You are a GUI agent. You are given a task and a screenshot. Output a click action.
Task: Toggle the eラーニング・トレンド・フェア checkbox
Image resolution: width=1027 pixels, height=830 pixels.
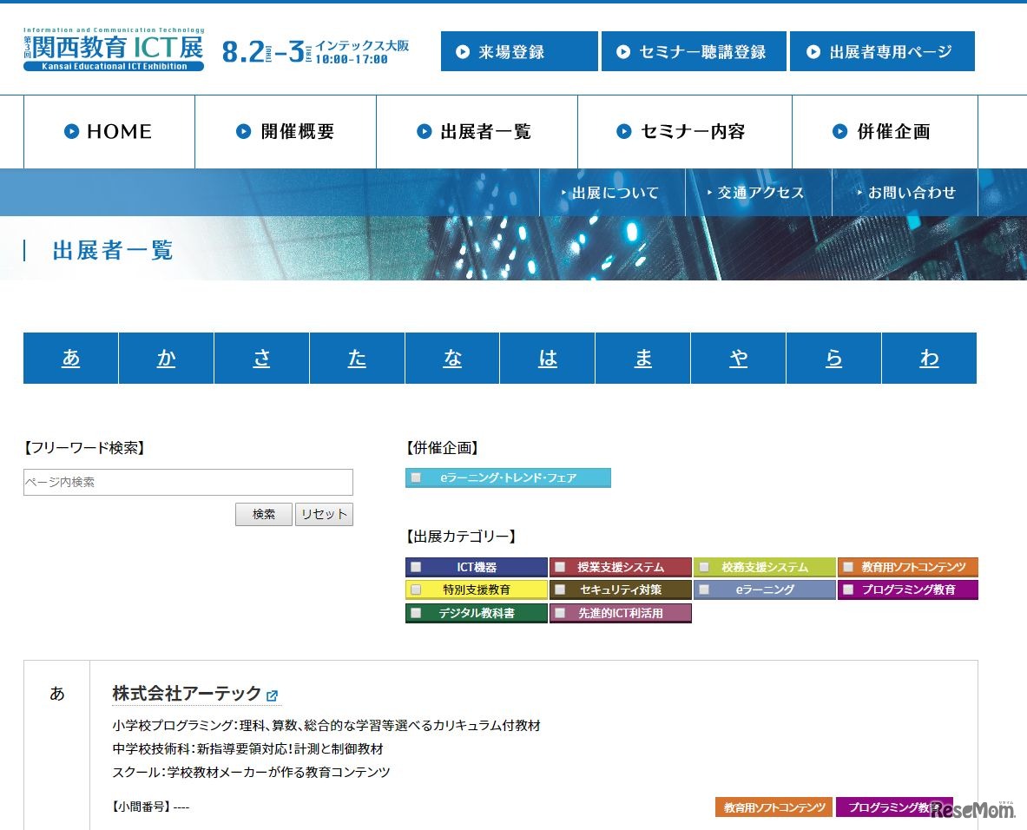416,478
